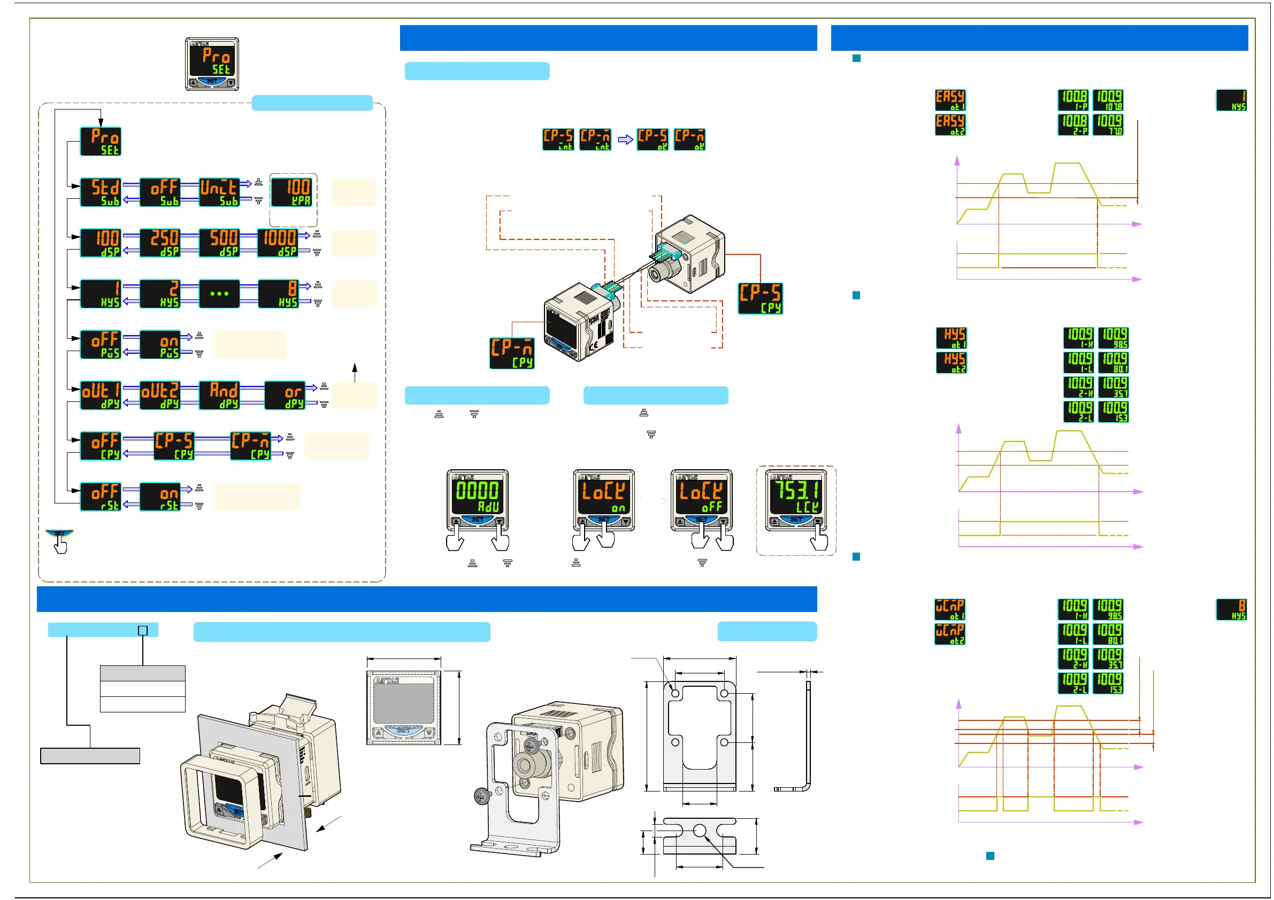Click the EASY ot1 display tile
This screenshot has height=900, width=1274.
point(950,100)
